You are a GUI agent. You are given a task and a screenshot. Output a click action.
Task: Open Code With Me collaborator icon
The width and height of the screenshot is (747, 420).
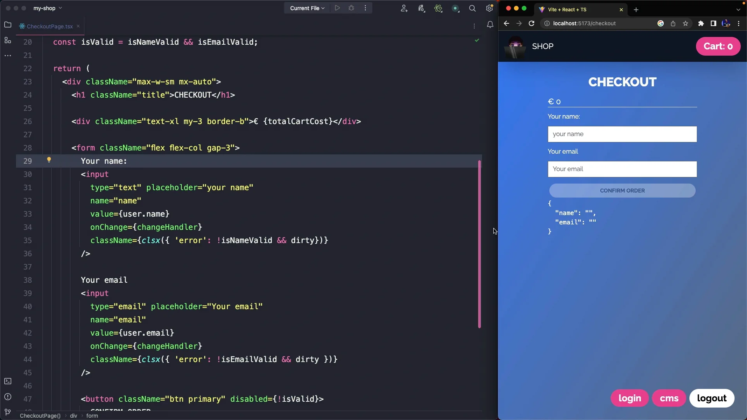[x=404, y=8]
